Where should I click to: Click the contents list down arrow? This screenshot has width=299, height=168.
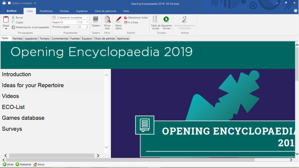pyautogui.click(x=106, y=147)
